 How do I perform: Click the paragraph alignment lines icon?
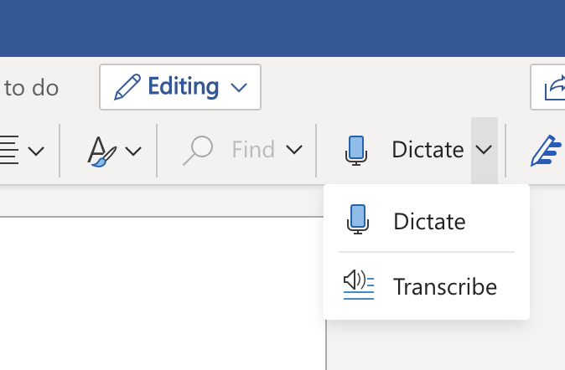[x=9, y=150]
